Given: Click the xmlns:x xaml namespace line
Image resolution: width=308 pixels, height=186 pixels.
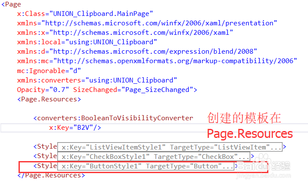Looking at the screenshot, I should pos(125,33).
